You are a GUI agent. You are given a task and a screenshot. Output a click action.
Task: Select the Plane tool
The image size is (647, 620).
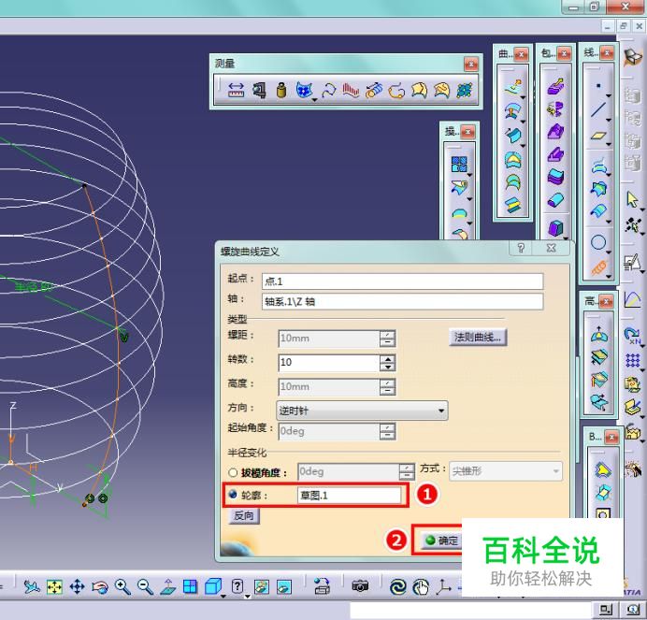598,136
